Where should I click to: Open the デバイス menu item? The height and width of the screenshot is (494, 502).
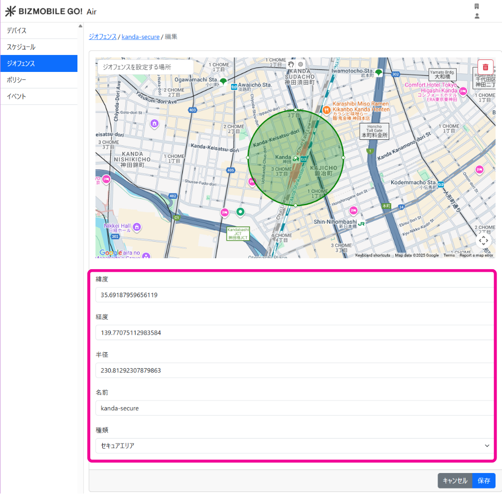(x=39, y=30)
